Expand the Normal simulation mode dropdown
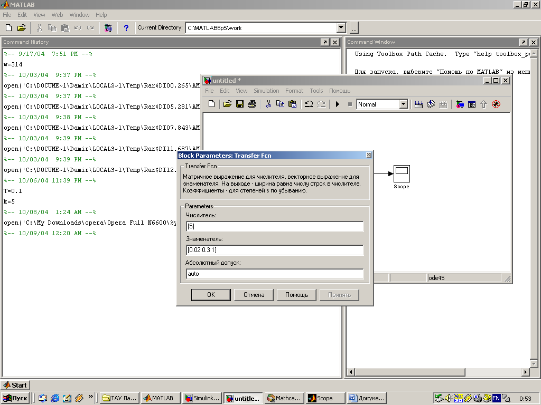This screenshot has height=405, width=541. click(x=404, y=104)
